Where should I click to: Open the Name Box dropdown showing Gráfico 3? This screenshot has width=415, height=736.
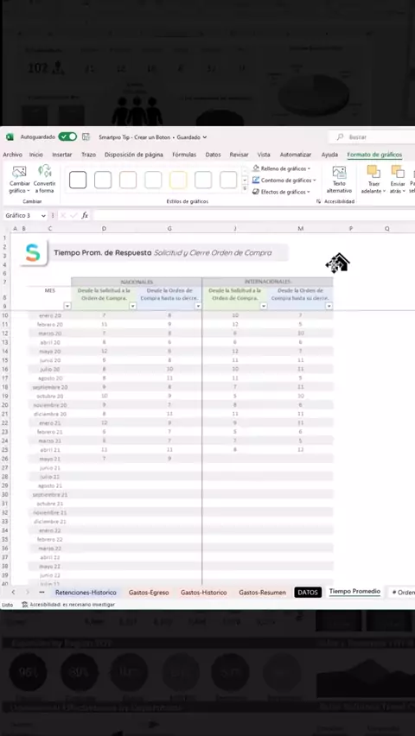(x=43, y=216)
